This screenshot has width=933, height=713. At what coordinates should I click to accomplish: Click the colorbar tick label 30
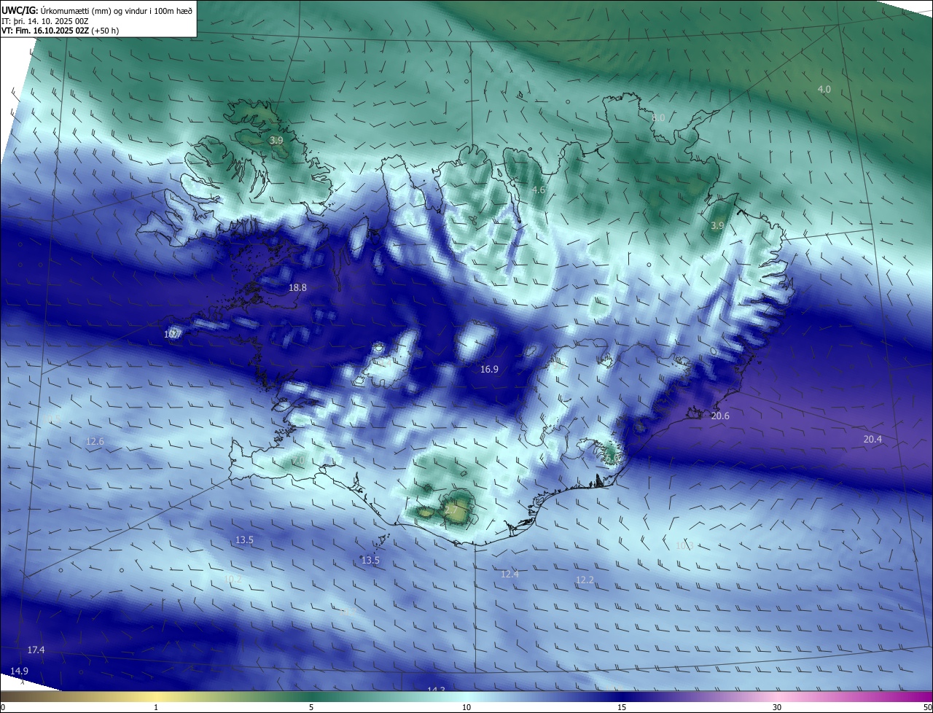pyautogui.click(x=777, y=707)
